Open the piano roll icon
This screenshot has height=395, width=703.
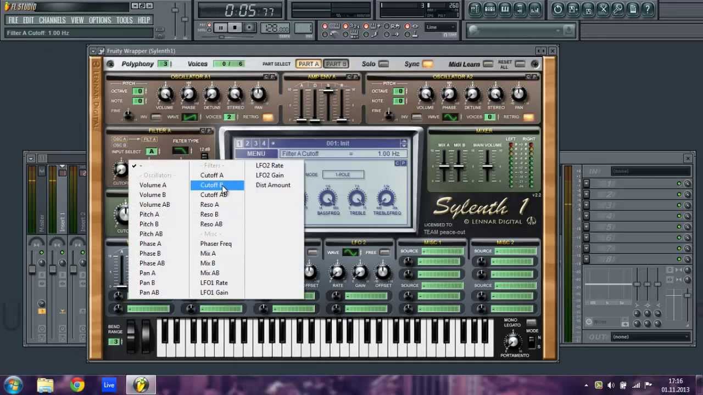pyautogui.click(x=505, y=9)
